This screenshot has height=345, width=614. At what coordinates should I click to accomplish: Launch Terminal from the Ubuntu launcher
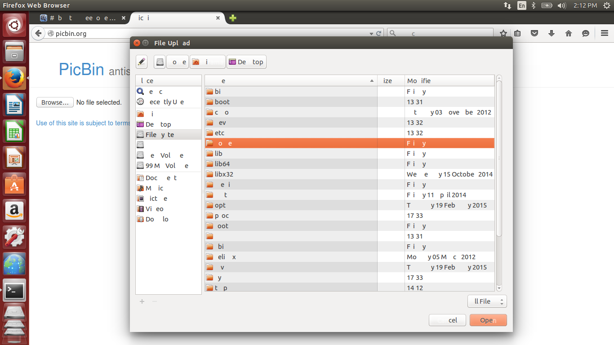(14, 291)
